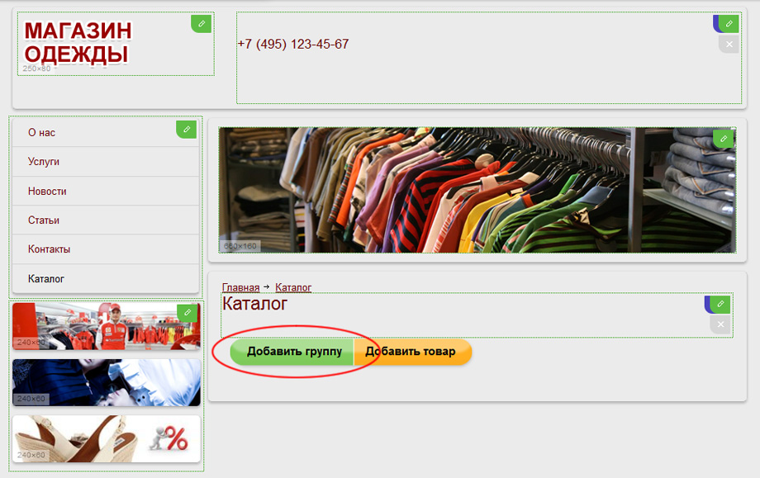The image size is (760, 478).
Task: Click the Каталог breadcrumb link
Action: (293, 287)
